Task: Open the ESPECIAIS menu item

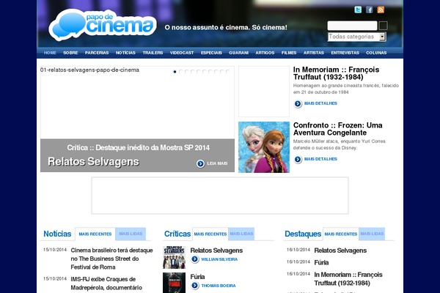Action: coord(211,53)
